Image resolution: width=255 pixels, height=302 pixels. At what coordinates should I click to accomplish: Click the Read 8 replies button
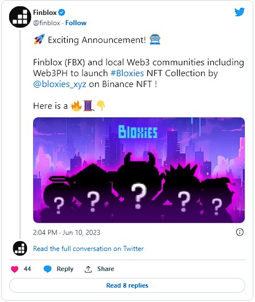pyautogui.click(x=127, y=285)
